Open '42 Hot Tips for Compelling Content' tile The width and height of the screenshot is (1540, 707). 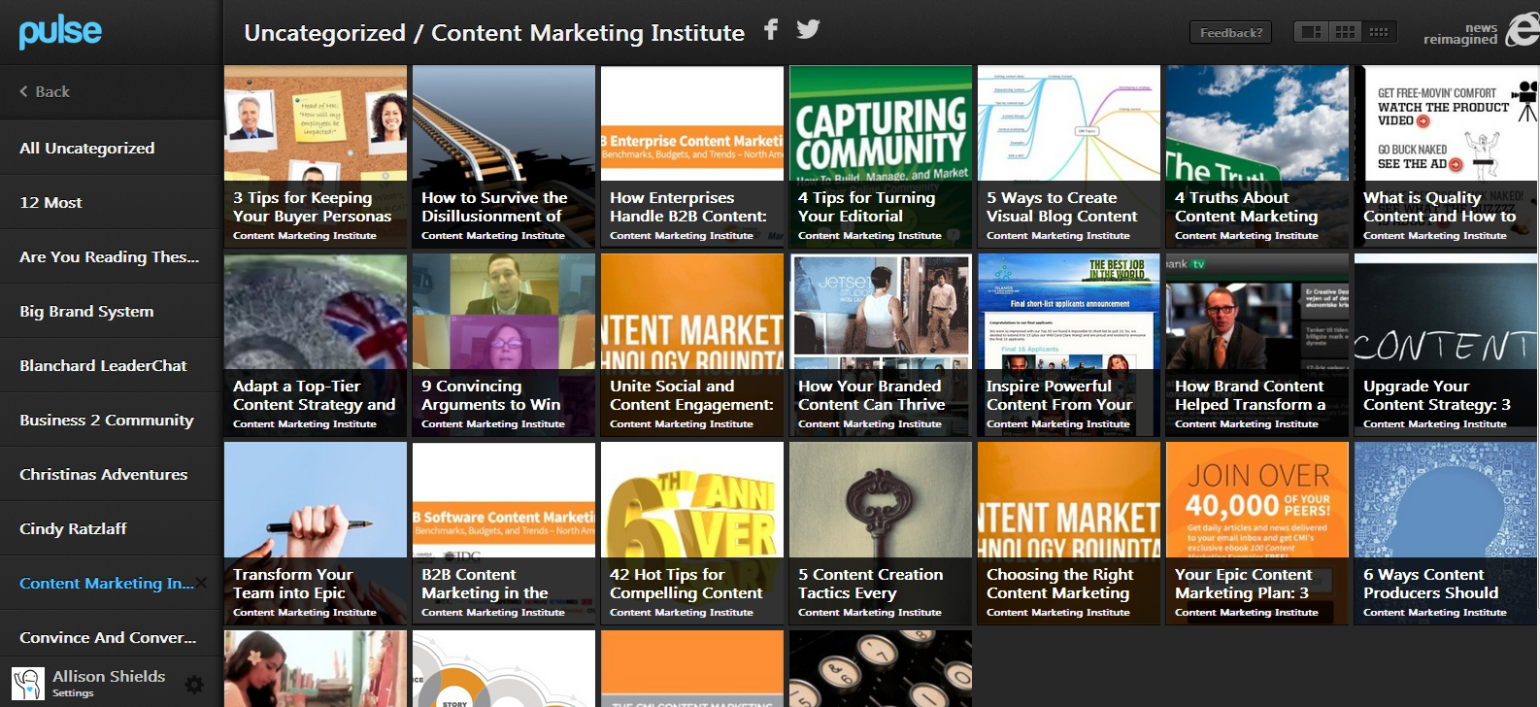point(691,533)
